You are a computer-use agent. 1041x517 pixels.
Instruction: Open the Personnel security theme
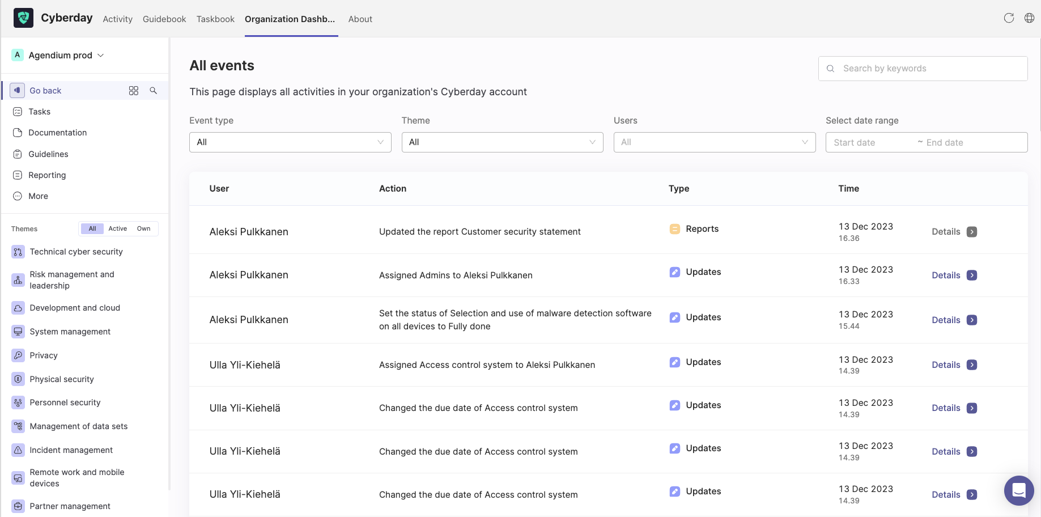pos(65,402)
